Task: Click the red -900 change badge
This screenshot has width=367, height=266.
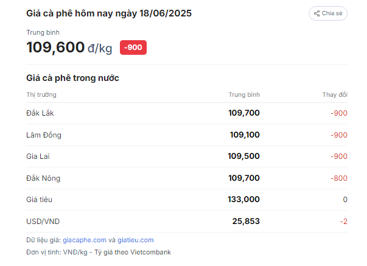Action: point(133,47)
